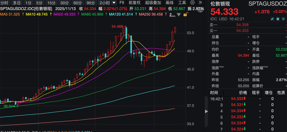Click the pencil edit icon
This screenshot has height=132, width=287.
pos(272,19)
